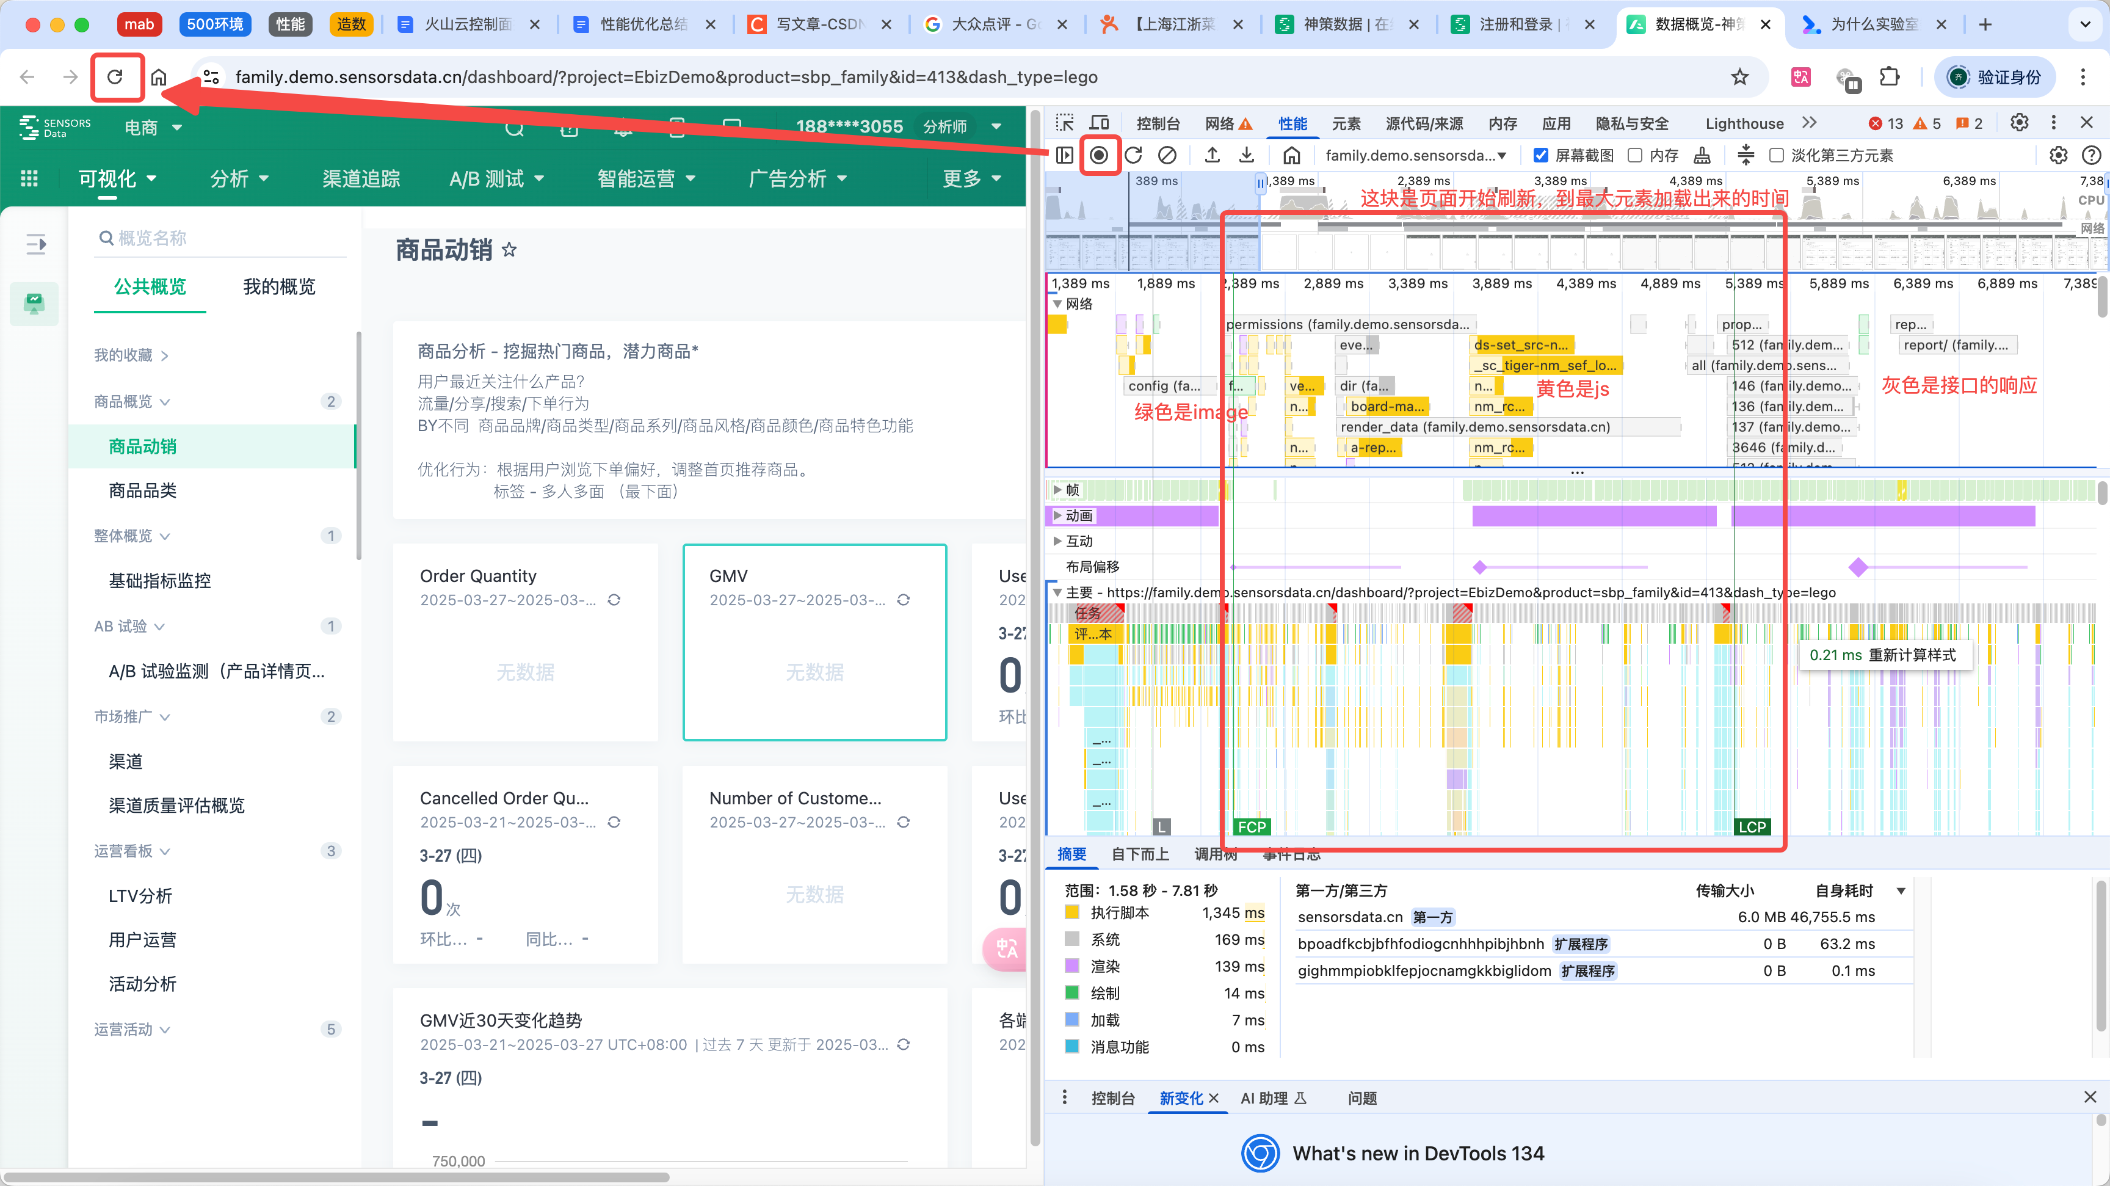Open performance capture settings gear

pos(2057,156)
